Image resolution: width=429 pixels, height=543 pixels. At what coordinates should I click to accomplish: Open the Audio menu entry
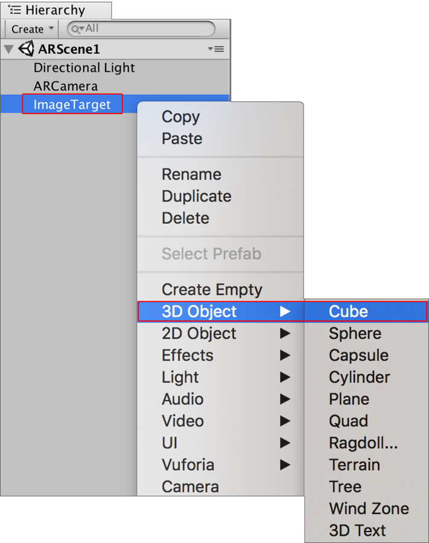point(221,399)
